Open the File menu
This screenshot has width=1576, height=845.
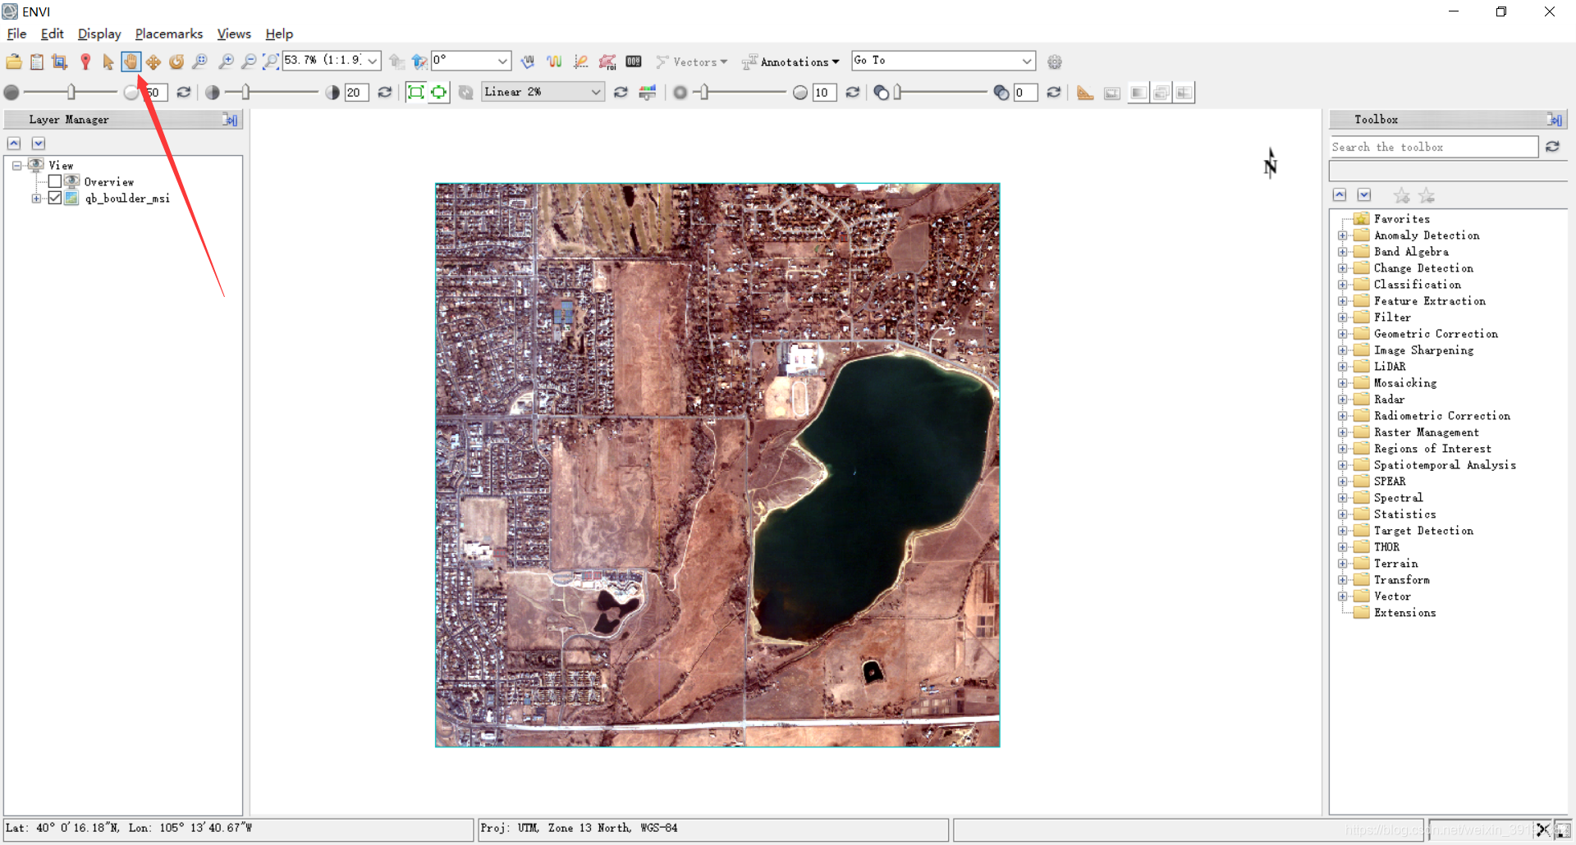tap(16, 34)
